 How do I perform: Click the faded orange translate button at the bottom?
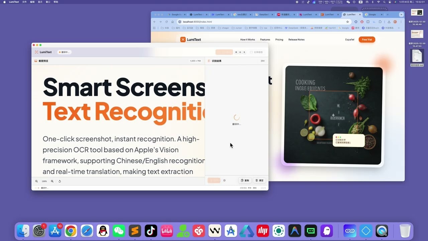(214, 180)
